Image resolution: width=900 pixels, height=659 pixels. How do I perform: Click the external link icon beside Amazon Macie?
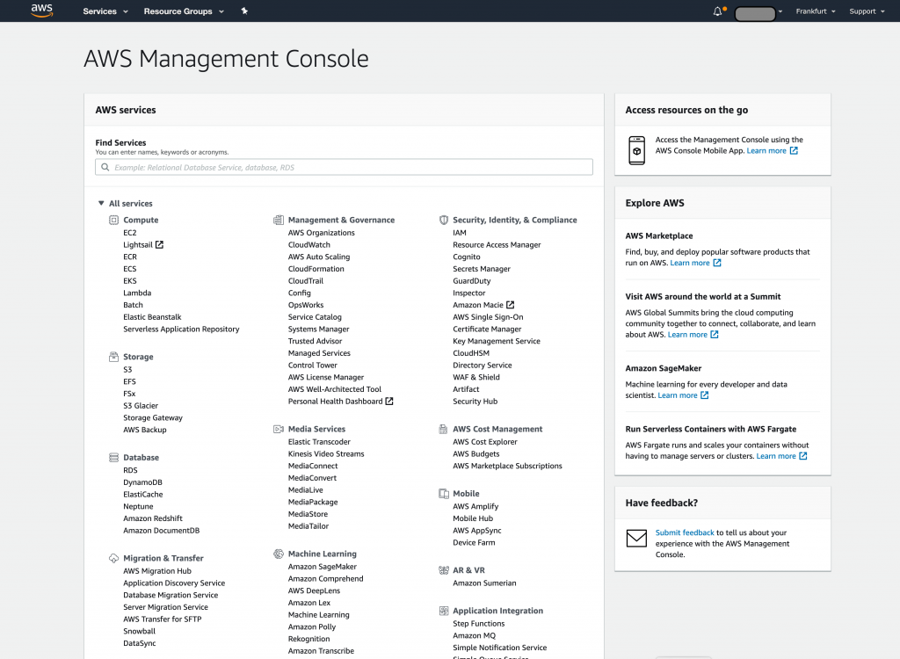coord(511,305)
